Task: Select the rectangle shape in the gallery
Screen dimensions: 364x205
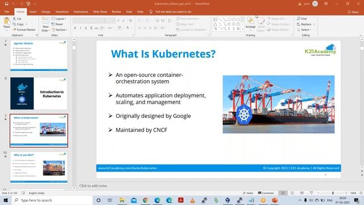Action: point(229,19)
